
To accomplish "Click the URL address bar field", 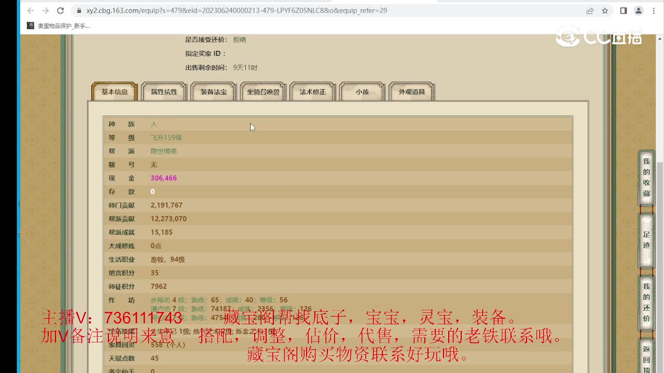I will 311,10.
